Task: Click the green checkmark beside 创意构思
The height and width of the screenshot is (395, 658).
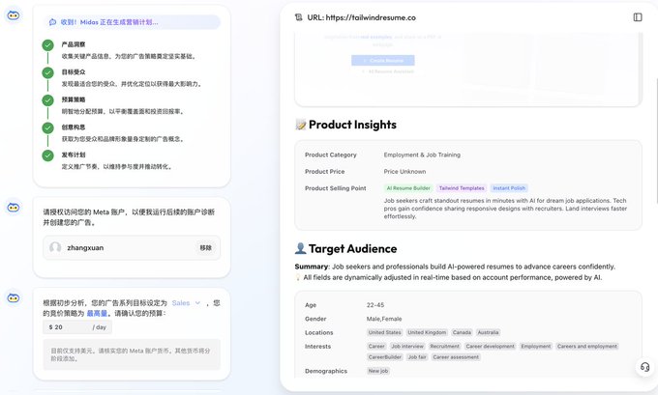Action: coord(48,127)
